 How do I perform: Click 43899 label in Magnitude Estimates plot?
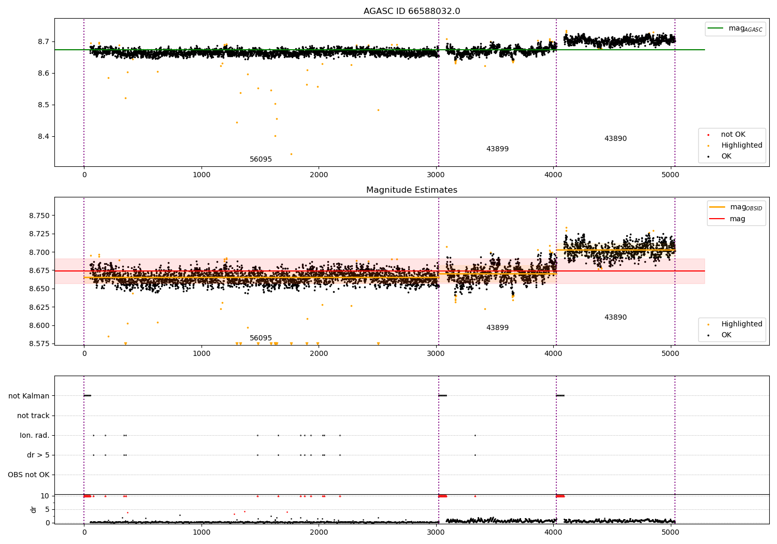point(497,328)
